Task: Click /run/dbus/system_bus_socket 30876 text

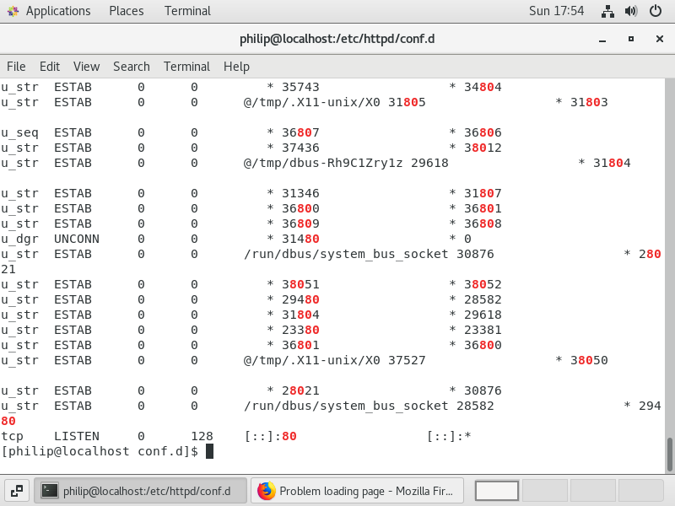Action: pos(369,254)
